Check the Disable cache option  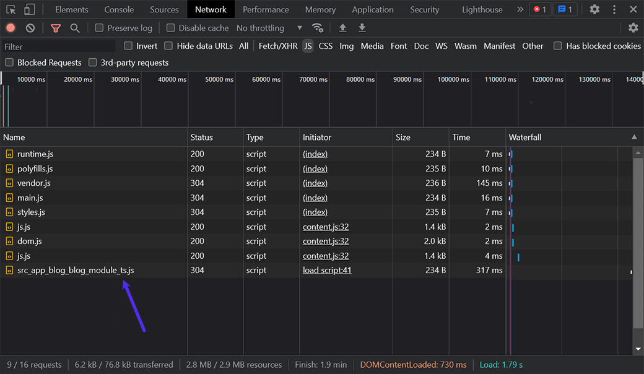(171, 28)
